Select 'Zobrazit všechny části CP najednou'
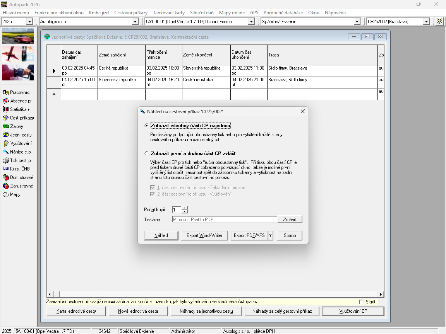 point(146,126)
